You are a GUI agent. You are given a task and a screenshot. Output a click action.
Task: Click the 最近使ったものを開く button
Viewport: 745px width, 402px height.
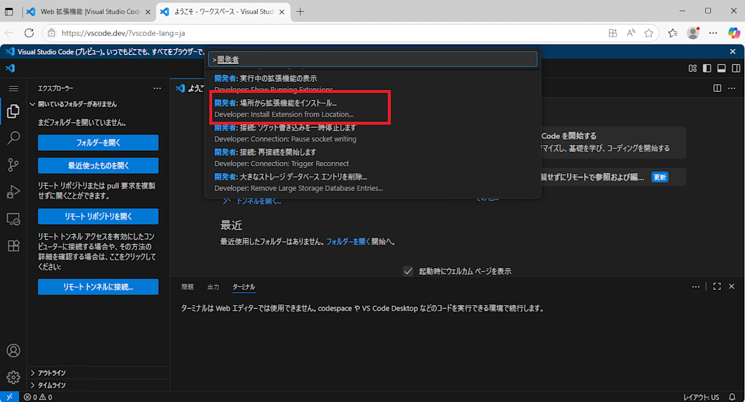coord(98,166)
